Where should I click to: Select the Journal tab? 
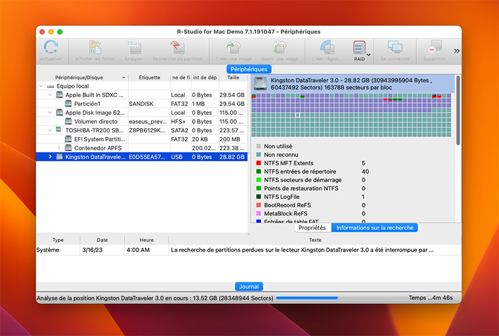coord(249,287)
